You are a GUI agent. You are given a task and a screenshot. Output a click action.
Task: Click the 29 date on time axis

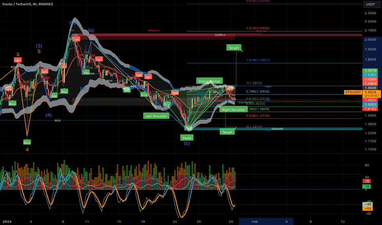tap(231, 222)
